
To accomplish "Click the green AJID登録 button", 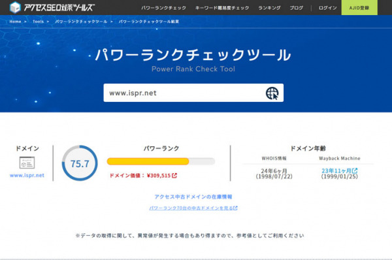I will pyautogui.click(x=359, y=7).
